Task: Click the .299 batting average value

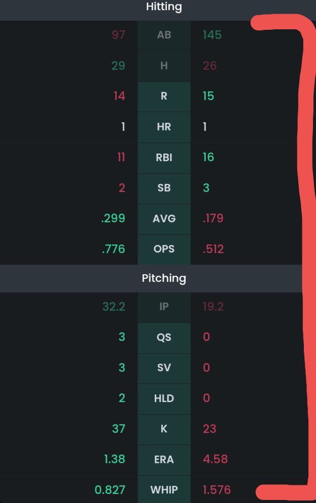Action: coord(113,219)
